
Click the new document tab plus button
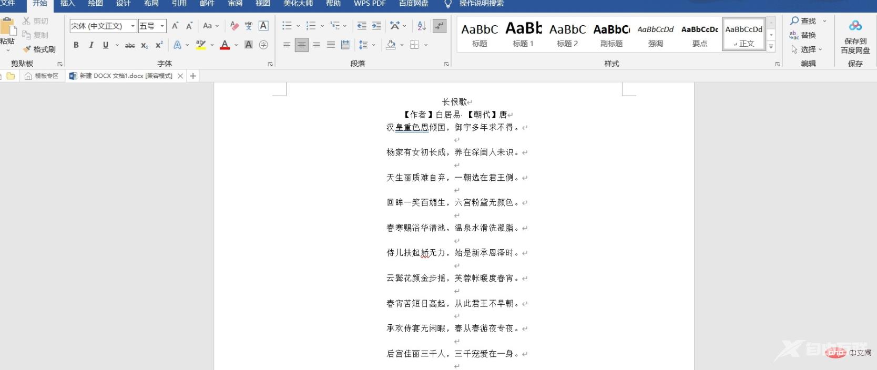[193, 76]
